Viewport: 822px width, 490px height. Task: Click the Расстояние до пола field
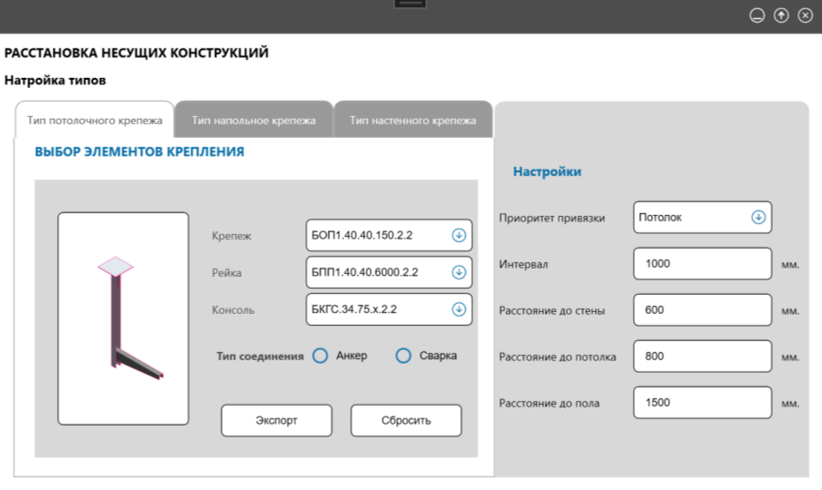tap(702, 403)
